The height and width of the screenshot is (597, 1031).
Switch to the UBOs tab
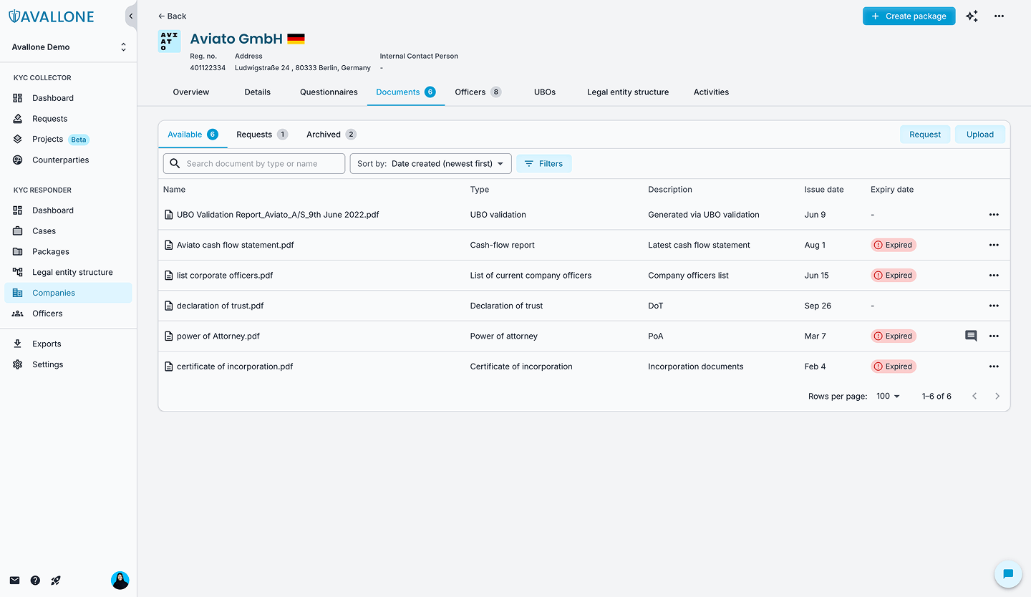545,92
